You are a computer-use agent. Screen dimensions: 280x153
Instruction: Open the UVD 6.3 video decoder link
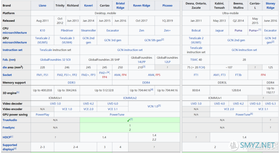coord(271,103)
